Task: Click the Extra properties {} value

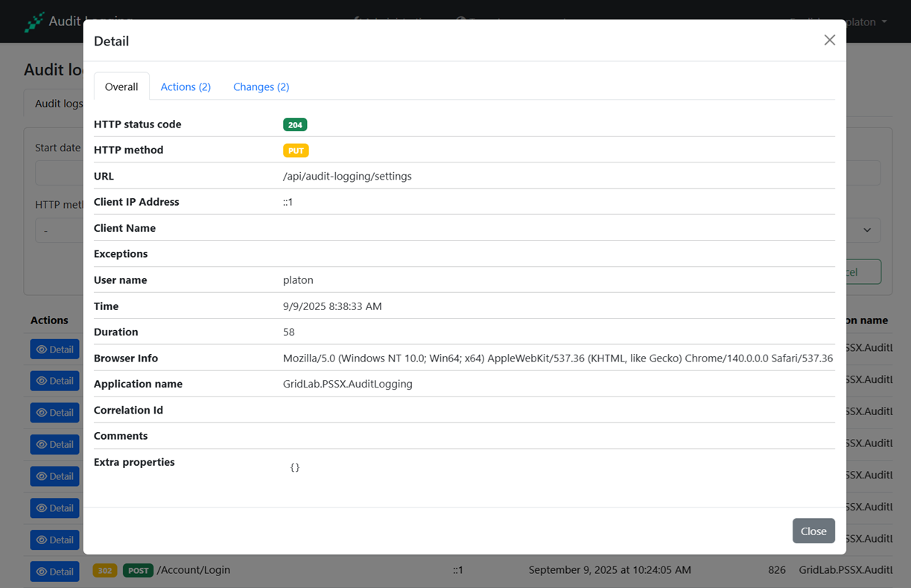Action: (295, 467)
